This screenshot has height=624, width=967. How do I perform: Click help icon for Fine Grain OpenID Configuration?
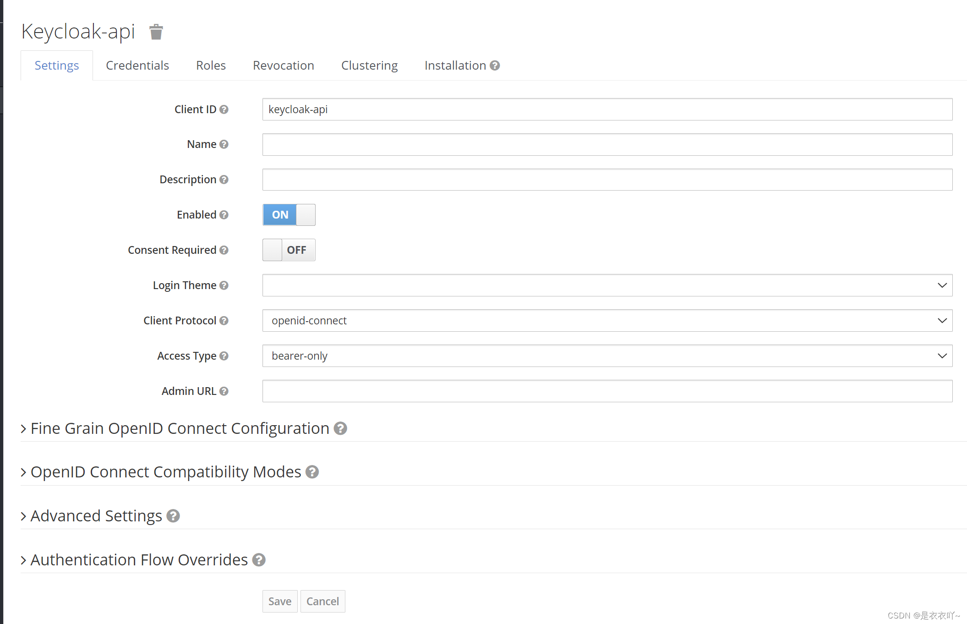[340, 428]
